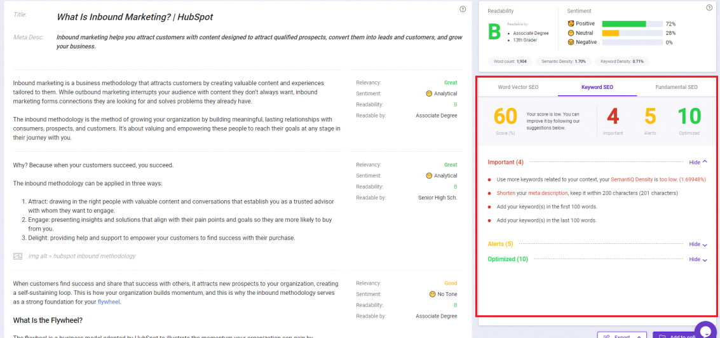This screenshot has width=720, height=338.
Task: Click the 'What Is the Flywheel?' heading
Action: [x=48, y=320]
